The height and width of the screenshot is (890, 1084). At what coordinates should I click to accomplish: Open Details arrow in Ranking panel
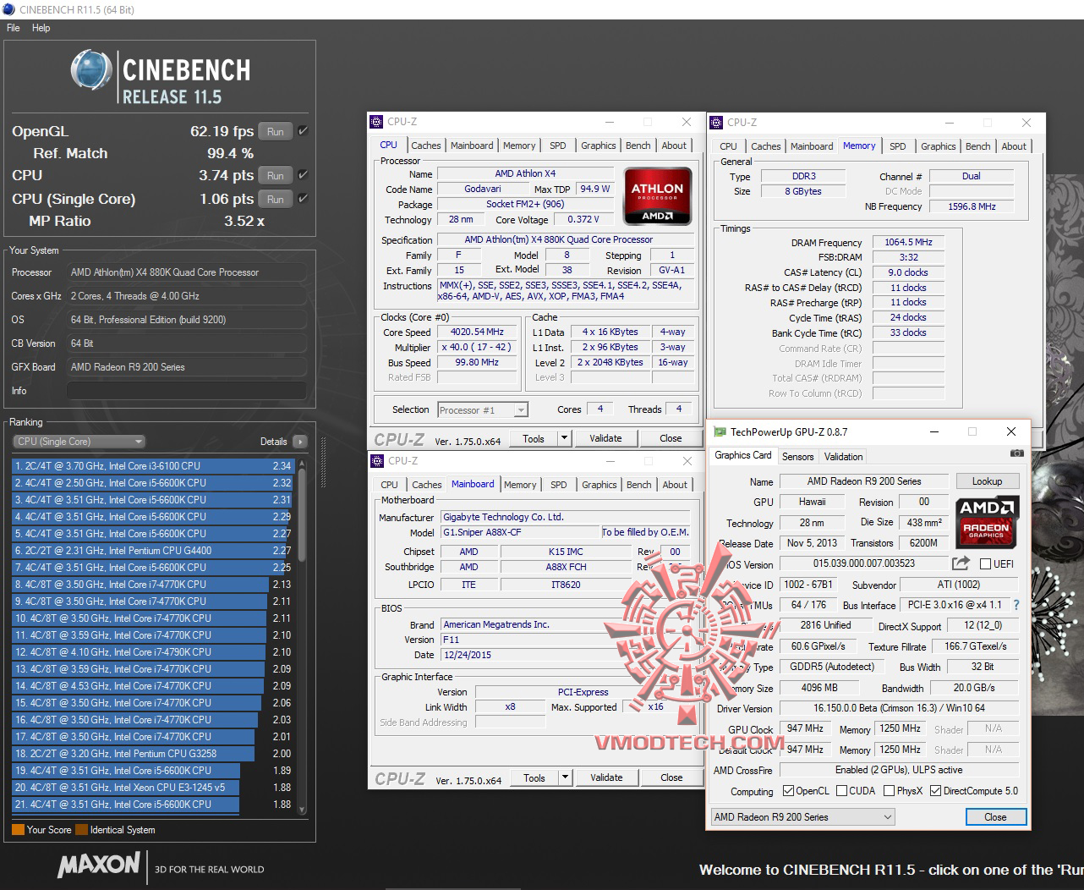point(299,442)
